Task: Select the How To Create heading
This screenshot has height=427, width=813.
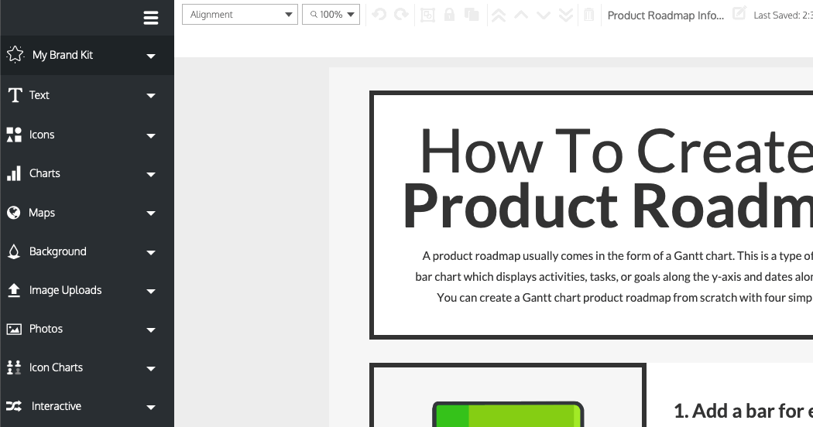Action: click(x=616, y=152)
